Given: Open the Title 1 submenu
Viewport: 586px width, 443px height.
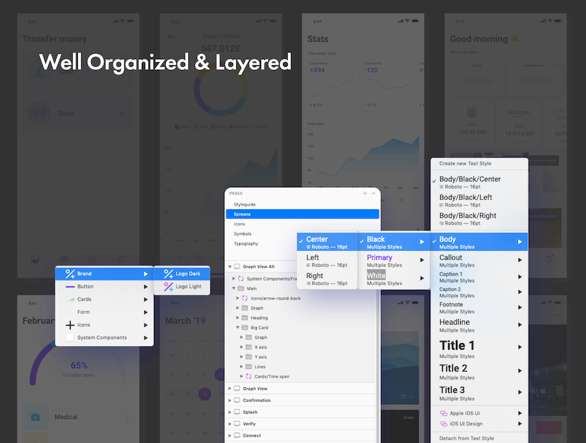Looking at the screenshot, I should (479, 348).
